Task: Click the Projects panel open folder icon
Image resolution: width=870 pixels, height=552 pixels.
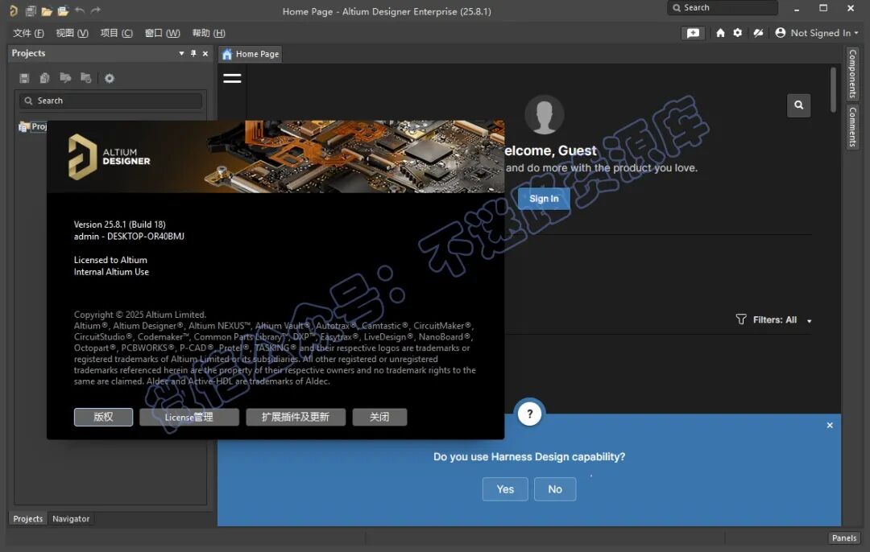Action: pyautogui.click(x=65, y=78)
